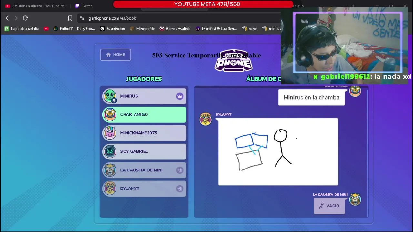The width and height of the screenshot is (413, 232).
Task: Click exit icon on DYLAMYT row
Action: [180, 188]
